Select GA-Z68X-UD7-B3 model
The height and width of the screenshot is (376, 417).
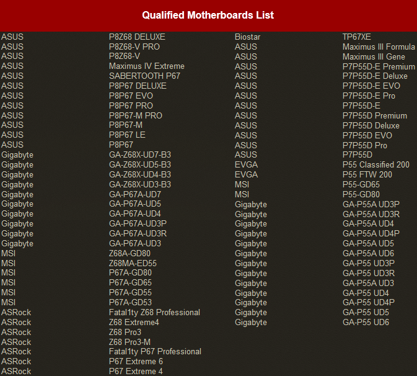140,154
